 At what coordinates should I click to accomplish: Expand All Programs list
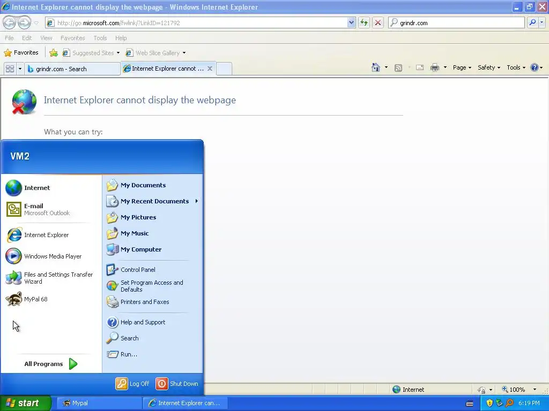[x=51, y=364]
